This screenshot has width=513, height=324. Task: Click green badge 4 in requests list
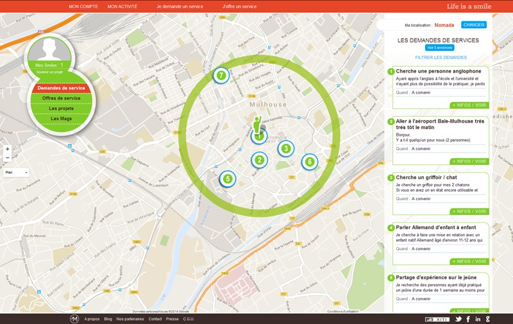tap(391, 228)
